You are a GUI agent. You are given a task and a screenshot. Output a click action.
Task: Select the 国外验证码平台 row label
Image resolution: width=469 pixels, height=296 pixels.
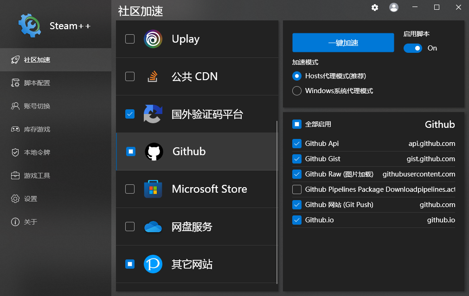[207, 114]
